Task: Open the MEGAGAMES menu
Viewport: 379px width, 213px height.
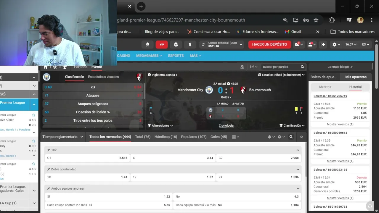Action: [x=149, y=56]
